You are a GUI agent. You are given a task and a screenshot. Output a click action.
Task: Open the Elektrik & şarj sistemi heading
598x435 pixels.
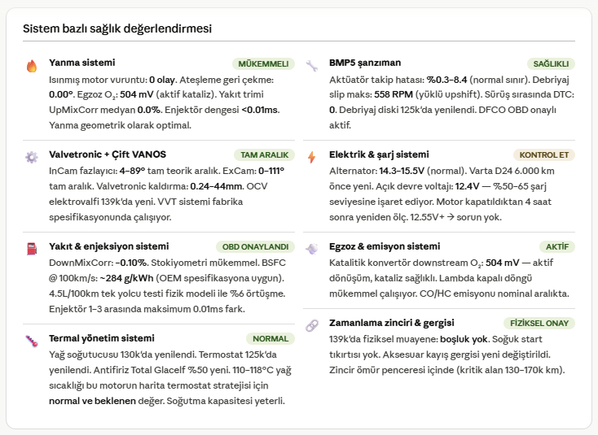[379, 154]
